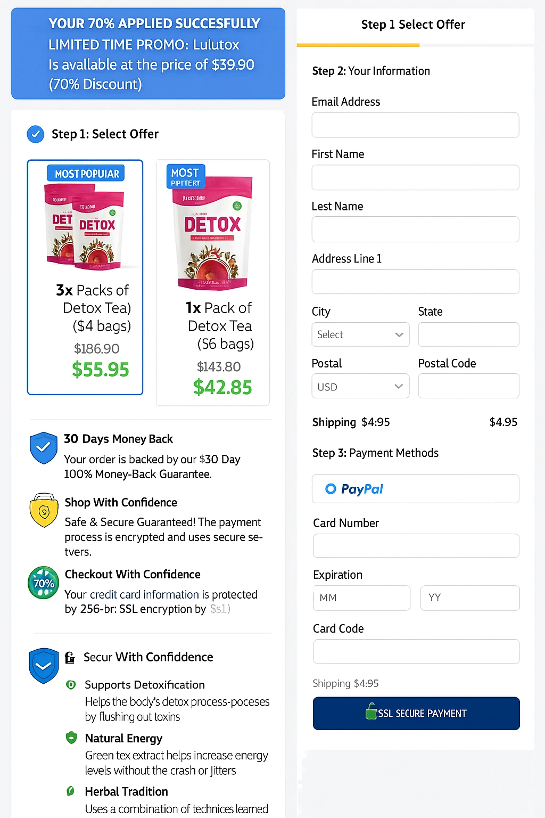
Task: Click inside the Email Address field
Action: [415, 125]
